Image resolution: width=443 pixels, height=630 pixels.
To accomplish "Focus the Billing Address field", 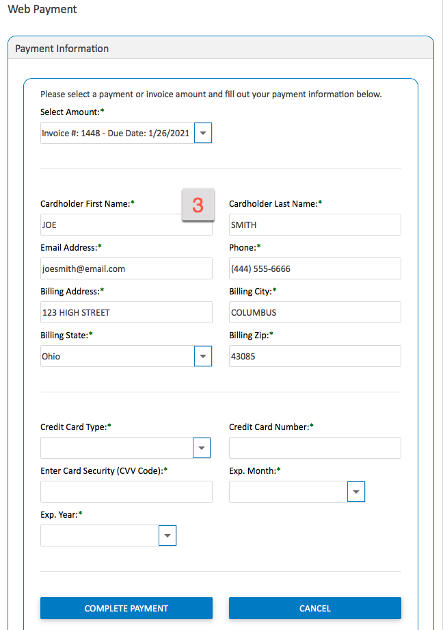I will (x=126, y=312).
